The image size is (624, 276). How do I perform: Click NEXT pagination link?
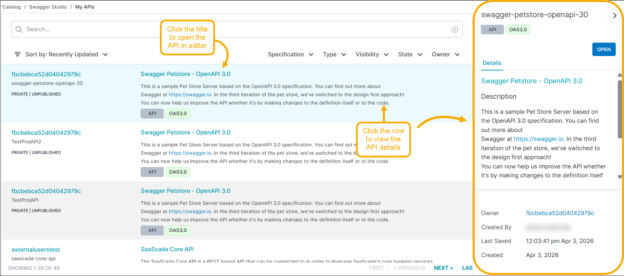pyautogui.click(x=443, y=268)
